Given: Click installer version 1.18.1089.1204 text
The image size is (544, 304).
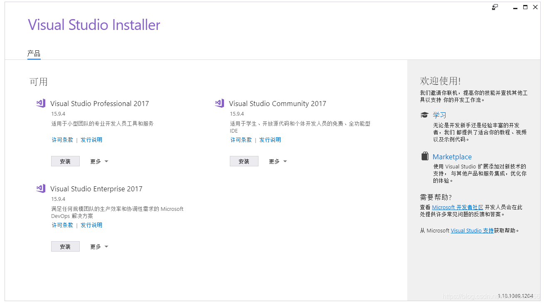Looking at the screenshot, I should coord(515,296).
